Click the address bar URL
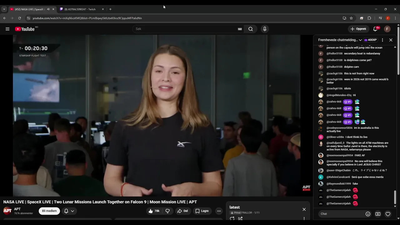Screen dimensions: 400x225 (87, 18)
